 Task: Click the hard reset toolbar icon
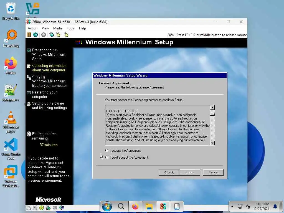click(35, 35)
